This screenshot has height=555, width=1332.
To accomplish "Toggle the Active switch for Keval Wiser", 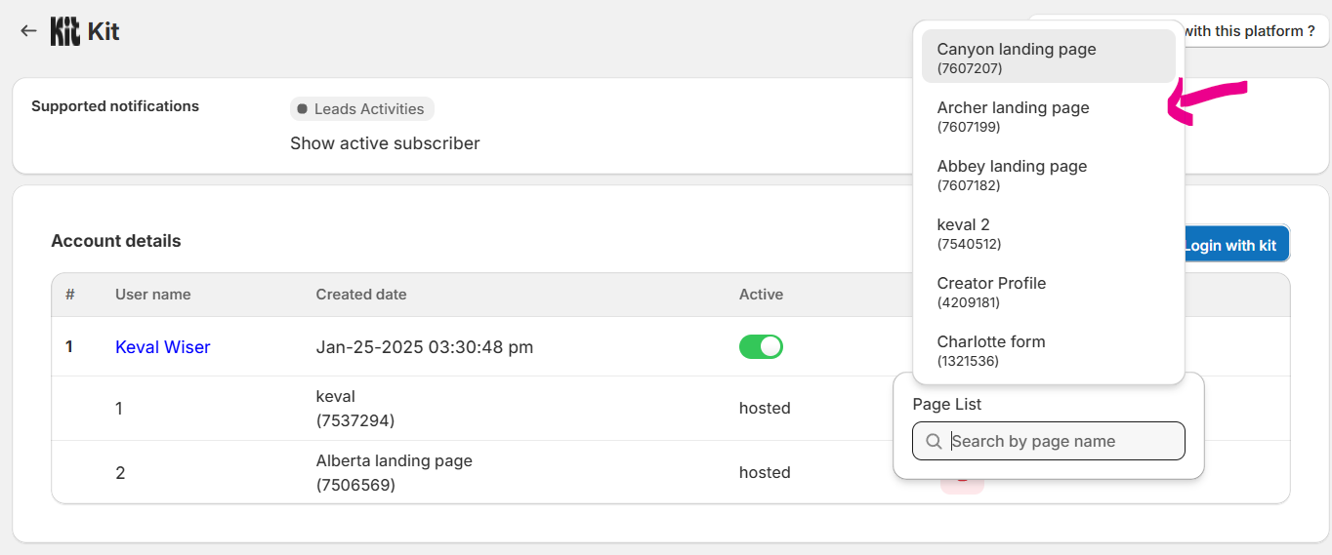I will (x=761, y=346).
